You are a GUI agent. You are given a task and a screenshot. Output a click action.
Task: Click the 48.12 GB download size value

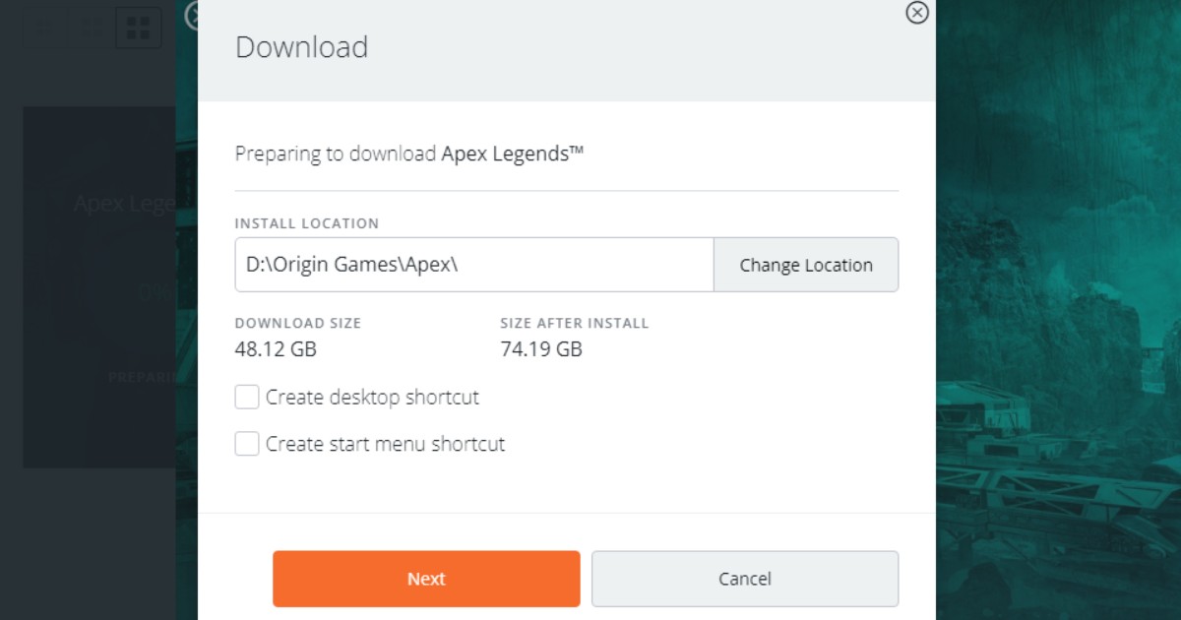(276, 349)
